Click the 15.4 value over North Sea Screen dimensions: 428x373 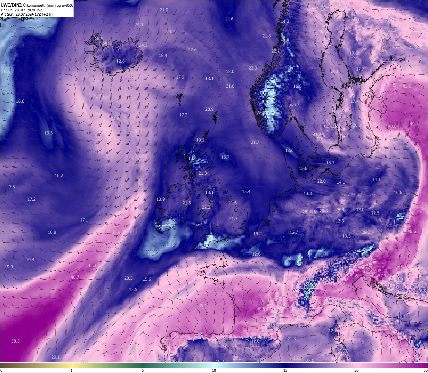point(246,191)
